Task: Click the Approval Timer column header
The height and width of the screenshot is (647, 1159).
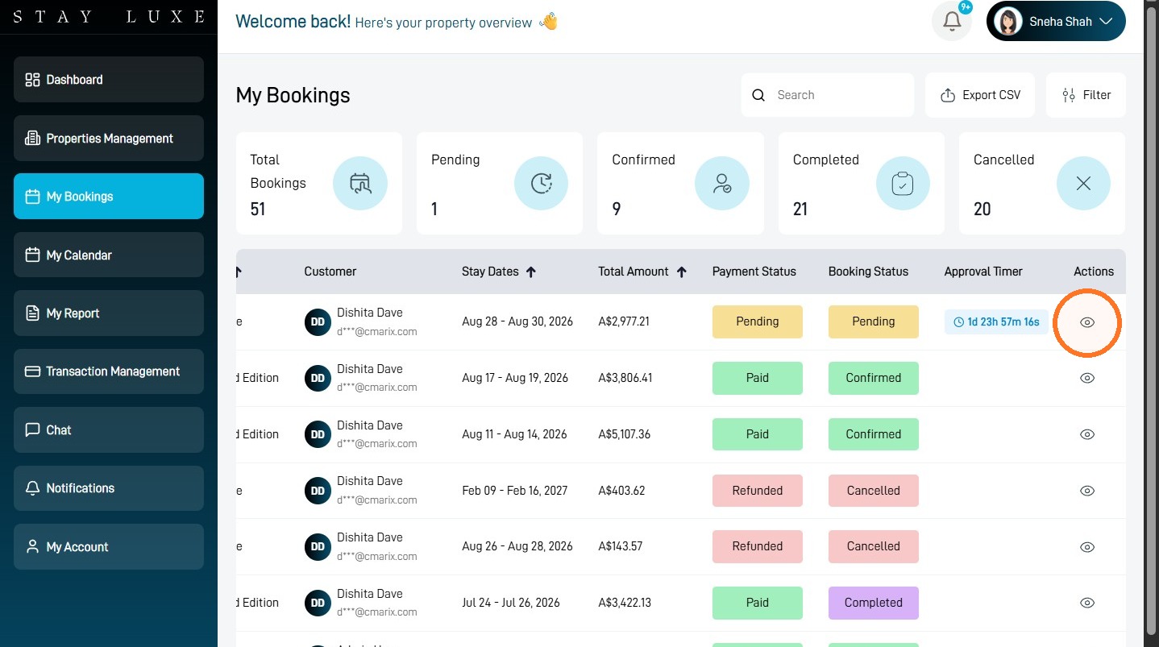Action: (x=983, y=272)
